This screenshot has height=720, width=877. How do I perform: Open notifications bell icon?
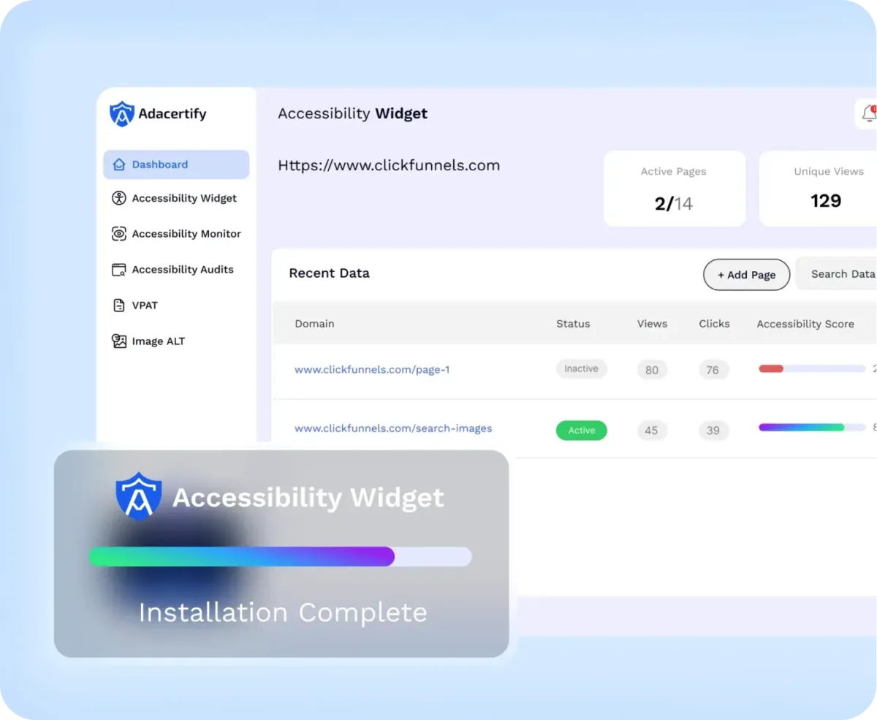click(x=868, y=114)
